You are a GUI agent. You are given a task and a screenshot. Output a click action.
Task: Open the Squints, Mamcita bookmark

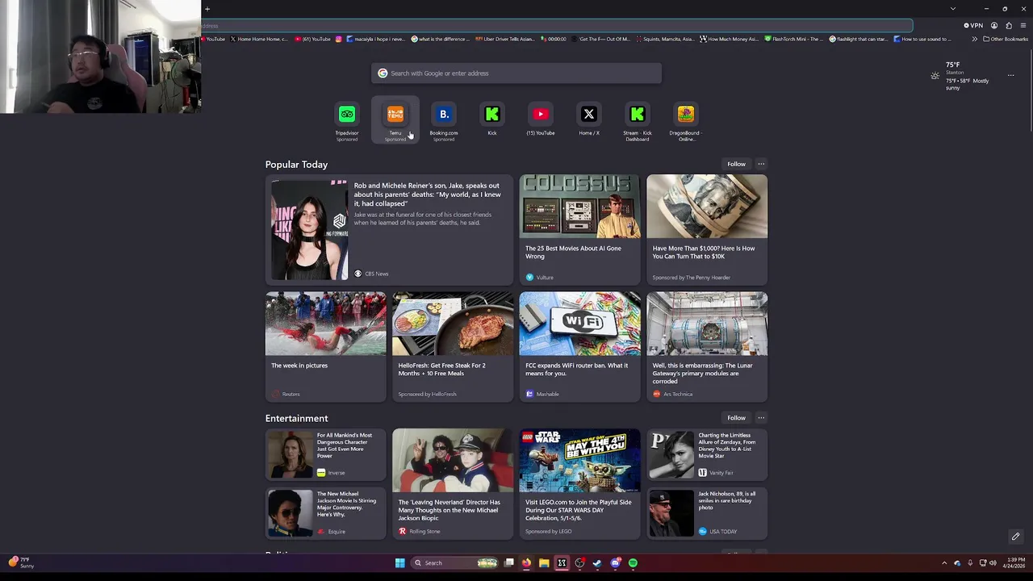click(x=664, y=39)
